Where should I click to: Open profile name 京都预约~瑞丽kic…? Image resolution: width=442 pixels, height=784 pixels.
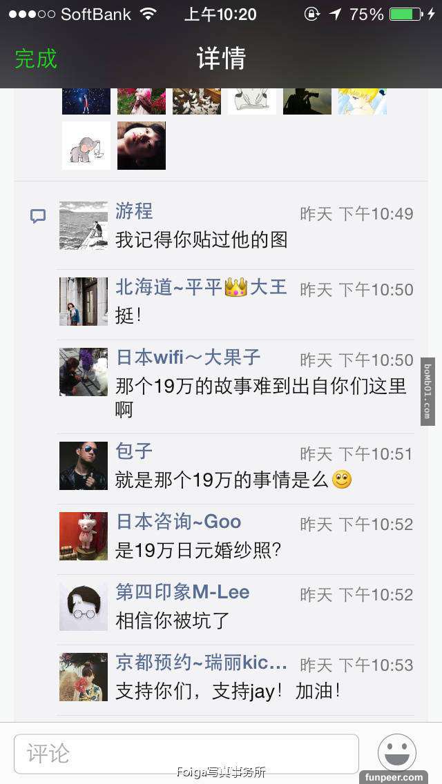pyautogui.click(x=201, y=663)
